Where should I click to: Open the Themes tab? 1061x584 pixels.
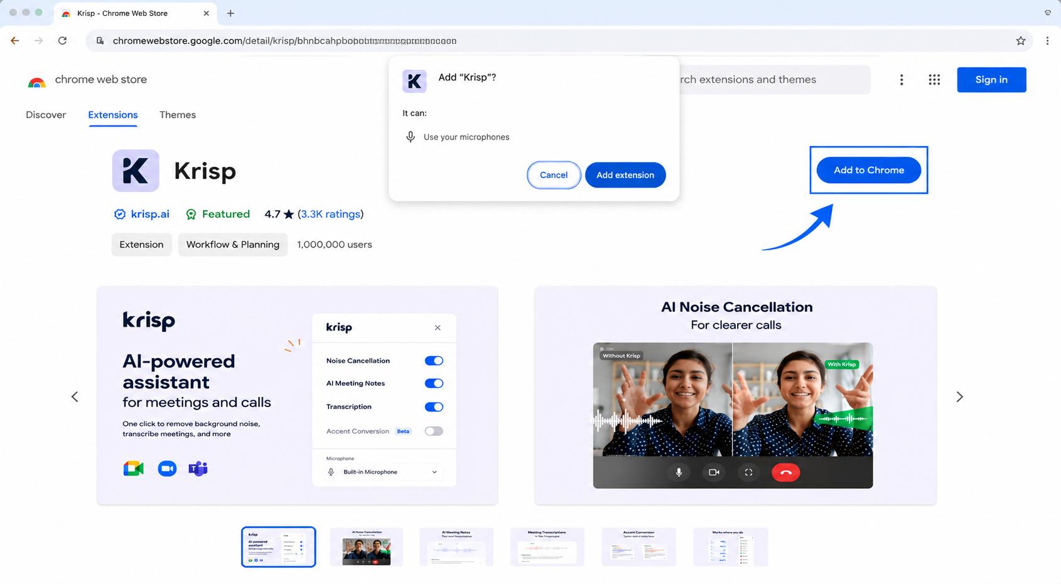[x=178, y=115]
